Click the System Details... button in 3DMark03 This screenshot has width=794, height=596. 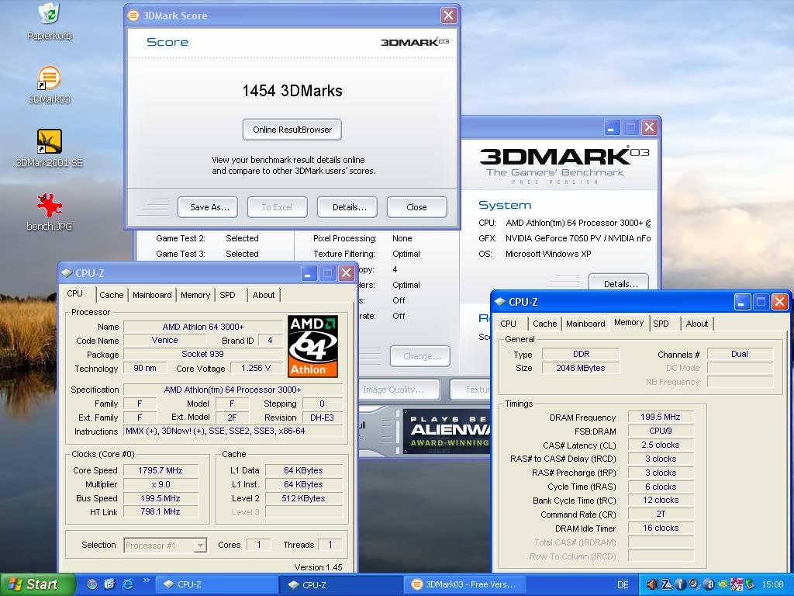coord(619,282)
